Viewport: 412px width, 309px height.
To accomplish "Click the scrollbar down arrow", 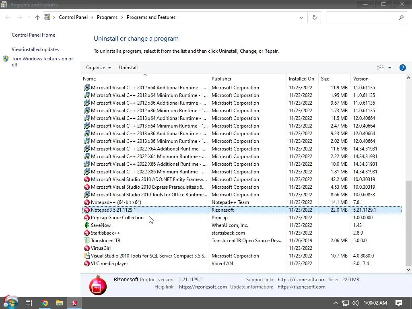I will coord(408,270).
